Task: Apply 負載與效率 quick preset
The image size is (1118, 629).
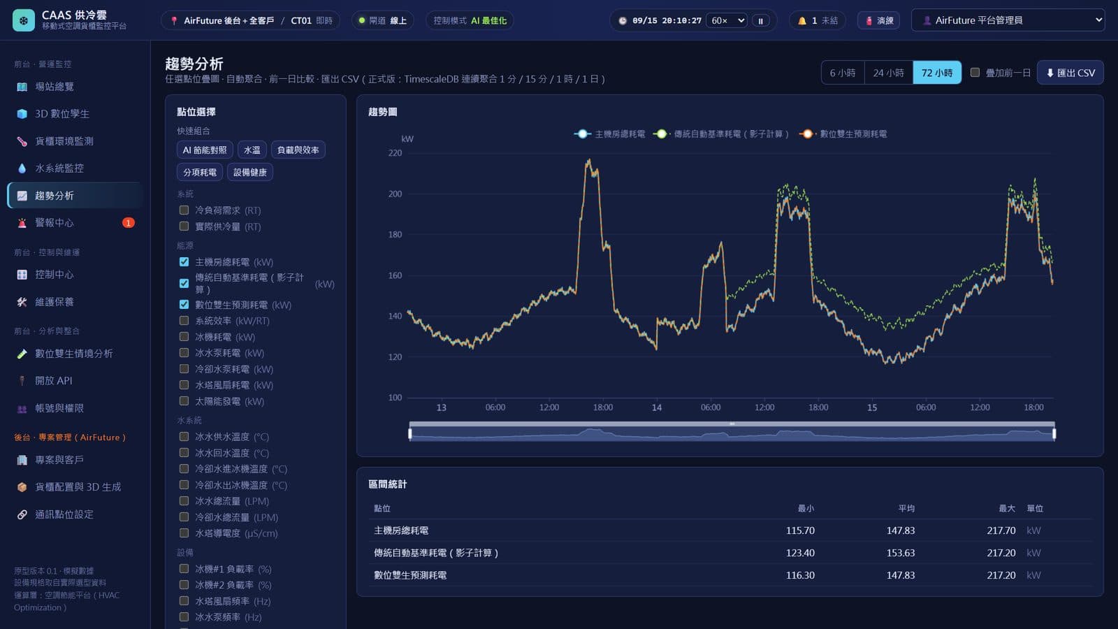Action: click(298, 150)
